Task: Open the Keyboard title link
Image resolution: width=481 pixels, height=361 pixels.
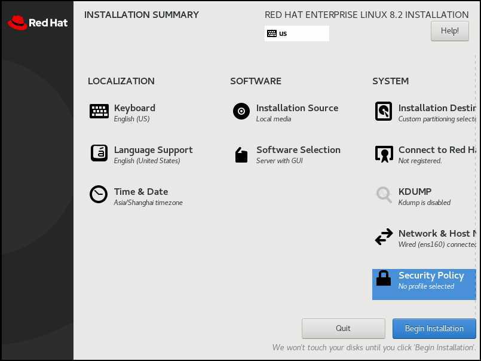Action: point(134,108)
